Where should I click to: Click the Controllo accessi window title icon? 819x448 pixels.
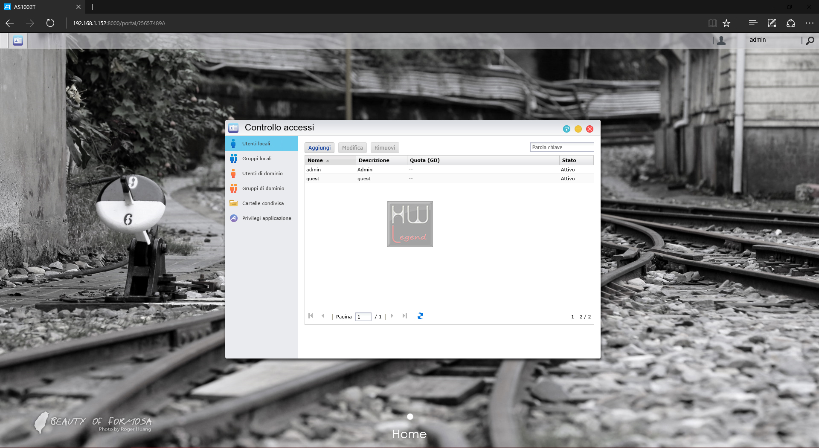pyautogui.click(x=233, y=128)
